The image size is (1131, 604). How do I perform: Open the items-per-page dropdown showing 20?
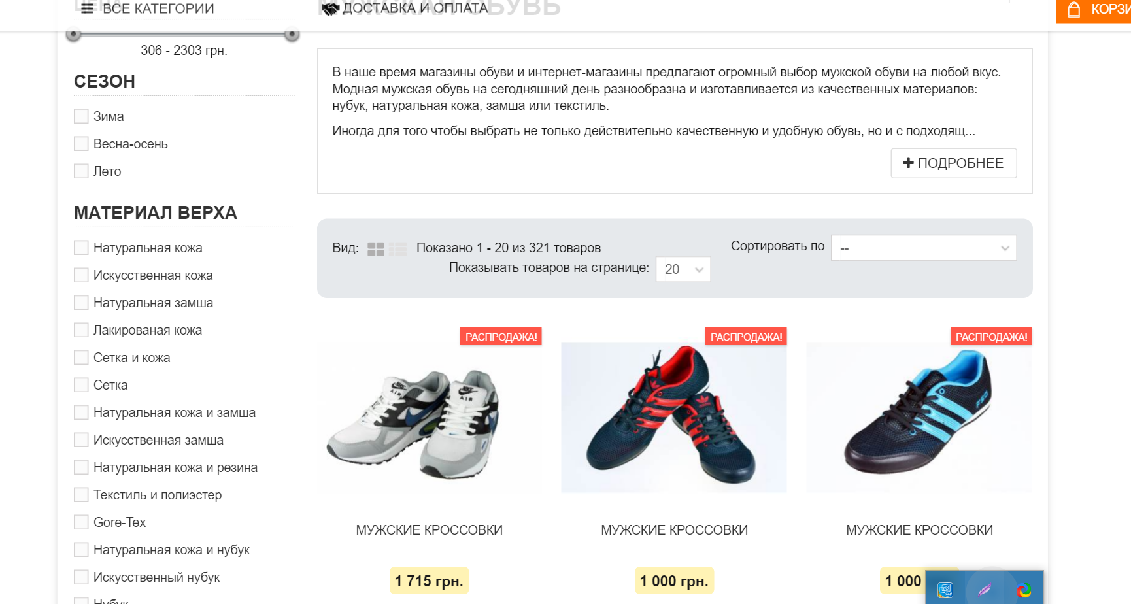pos(683,269)
